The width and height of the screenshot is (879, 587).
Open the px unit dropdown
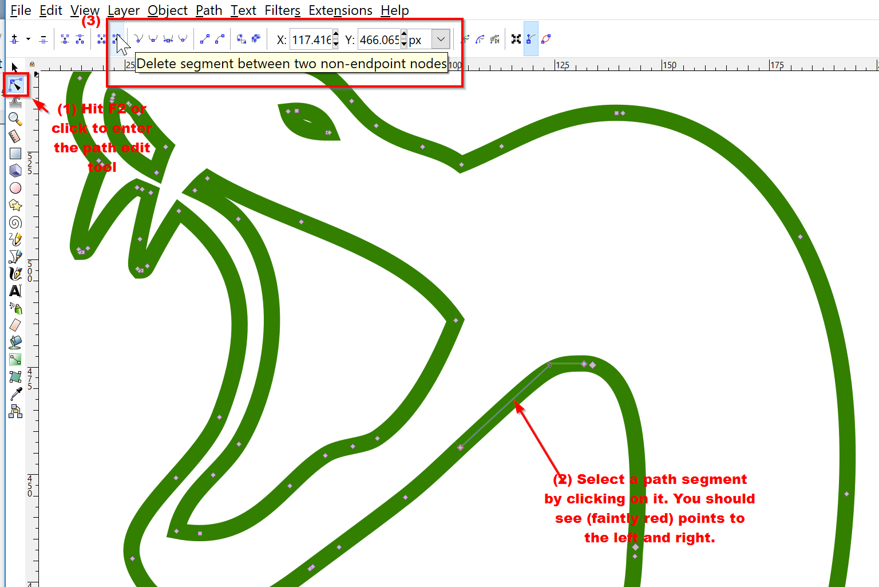pos(440,40)
